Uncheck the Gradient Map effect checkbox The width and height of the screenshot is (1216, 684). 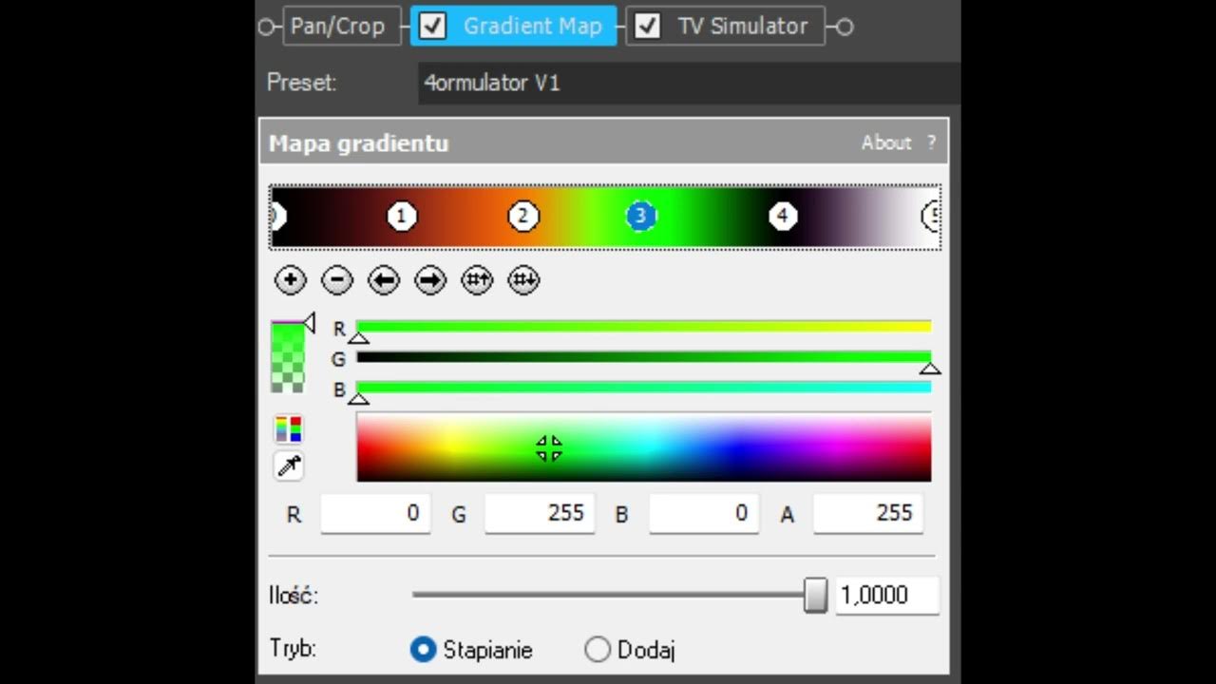point(432,27)
